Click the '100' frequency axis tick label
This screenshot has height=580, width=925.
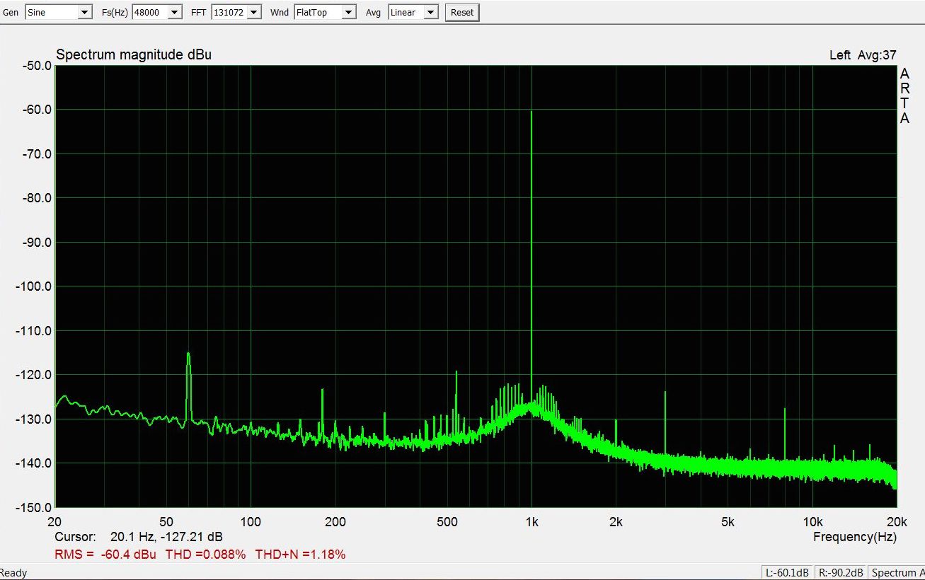[251, 522]
